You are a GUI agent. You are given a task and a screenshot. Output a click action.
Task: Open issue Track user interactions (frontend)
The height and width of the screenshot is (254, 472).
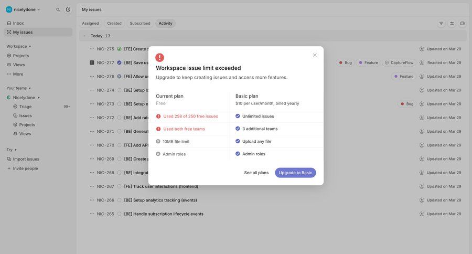[x=161, y=186]
